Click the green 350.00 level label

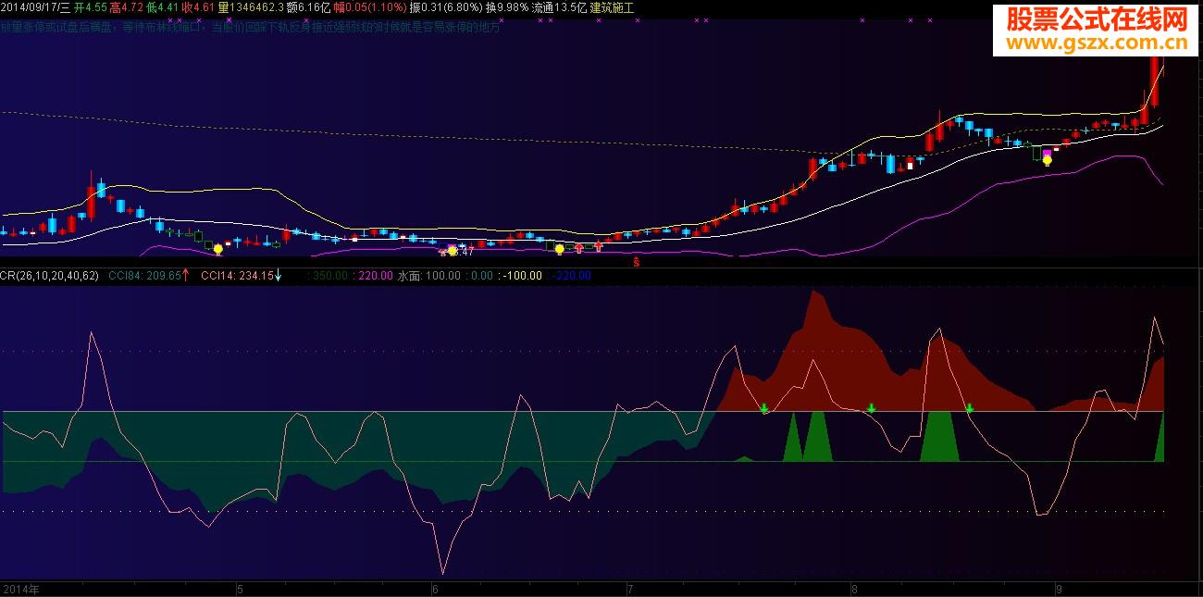pos(329,275)
